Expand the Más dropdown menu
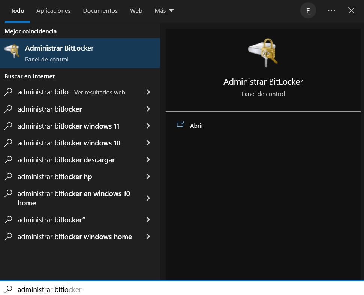The image size is (364, 295). [x=164, y=11]
